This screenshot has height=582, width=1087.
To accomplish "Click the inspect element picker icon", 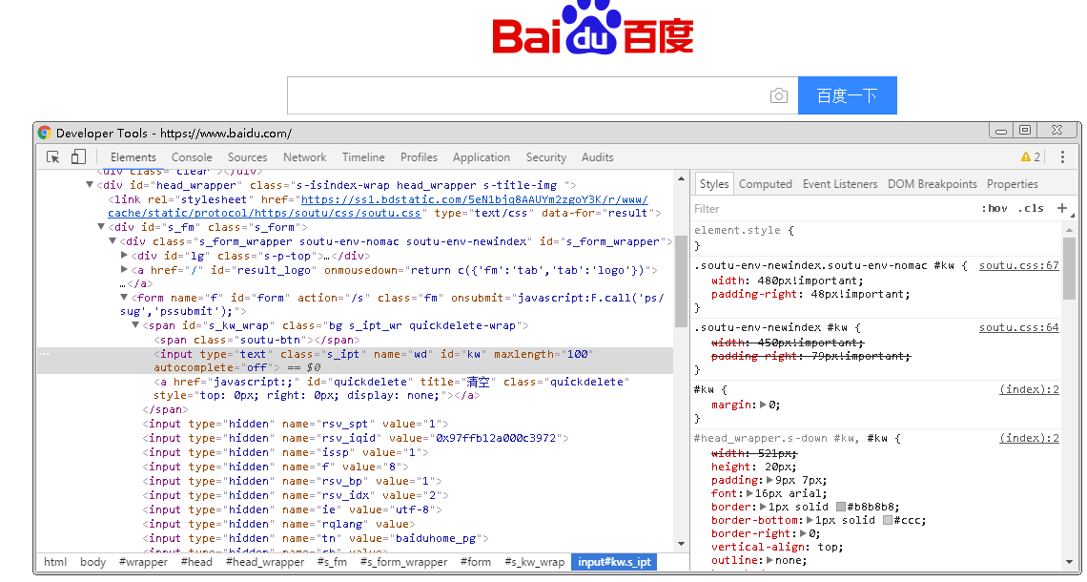I will tap(52, 157).
